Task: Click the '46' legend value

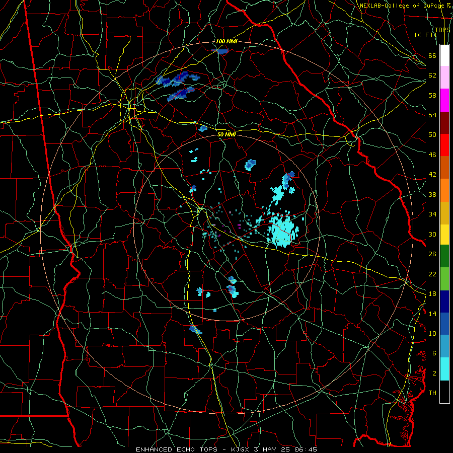Action: click(432, 155)
